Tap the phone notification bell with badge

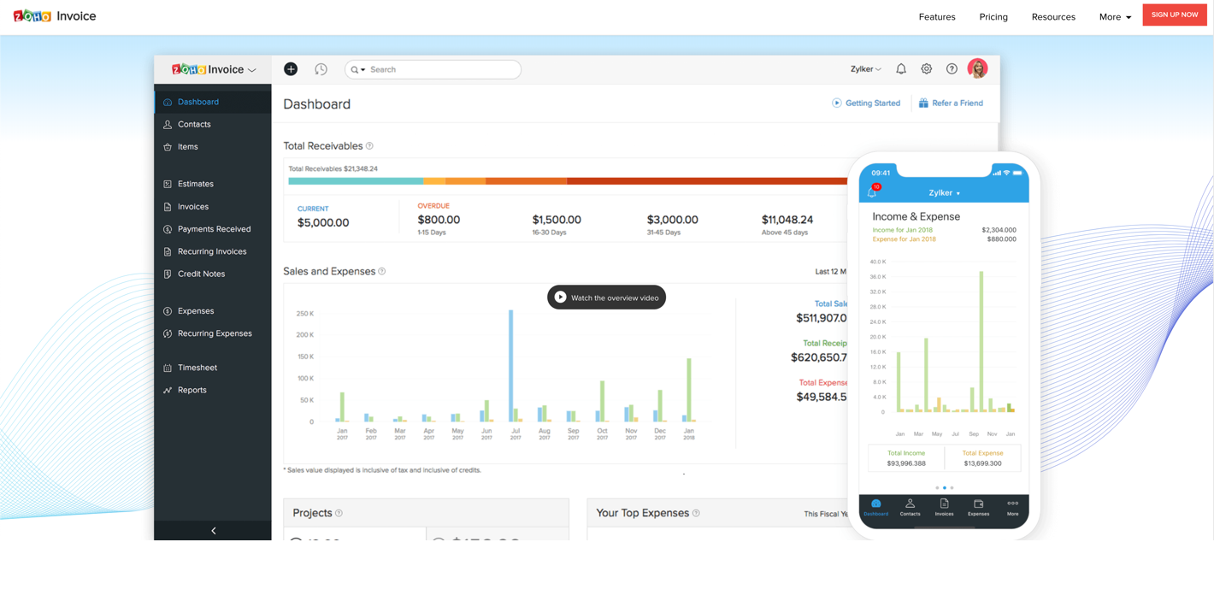tap(873, 192)
